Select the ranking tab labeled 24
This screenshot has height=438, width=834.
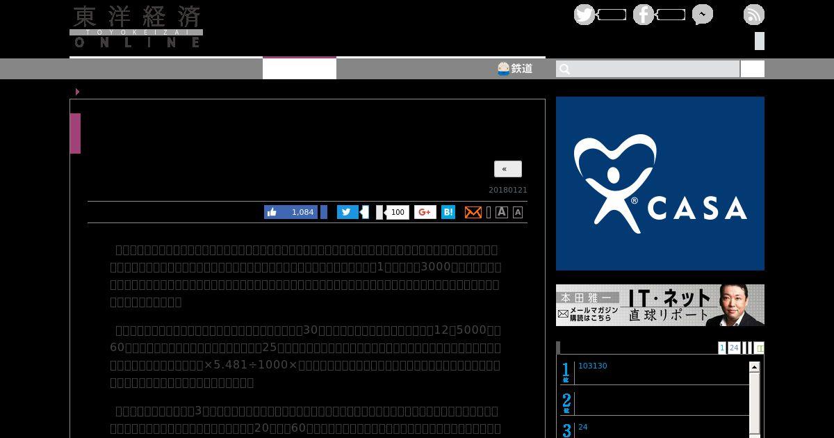tap(734, 348)
